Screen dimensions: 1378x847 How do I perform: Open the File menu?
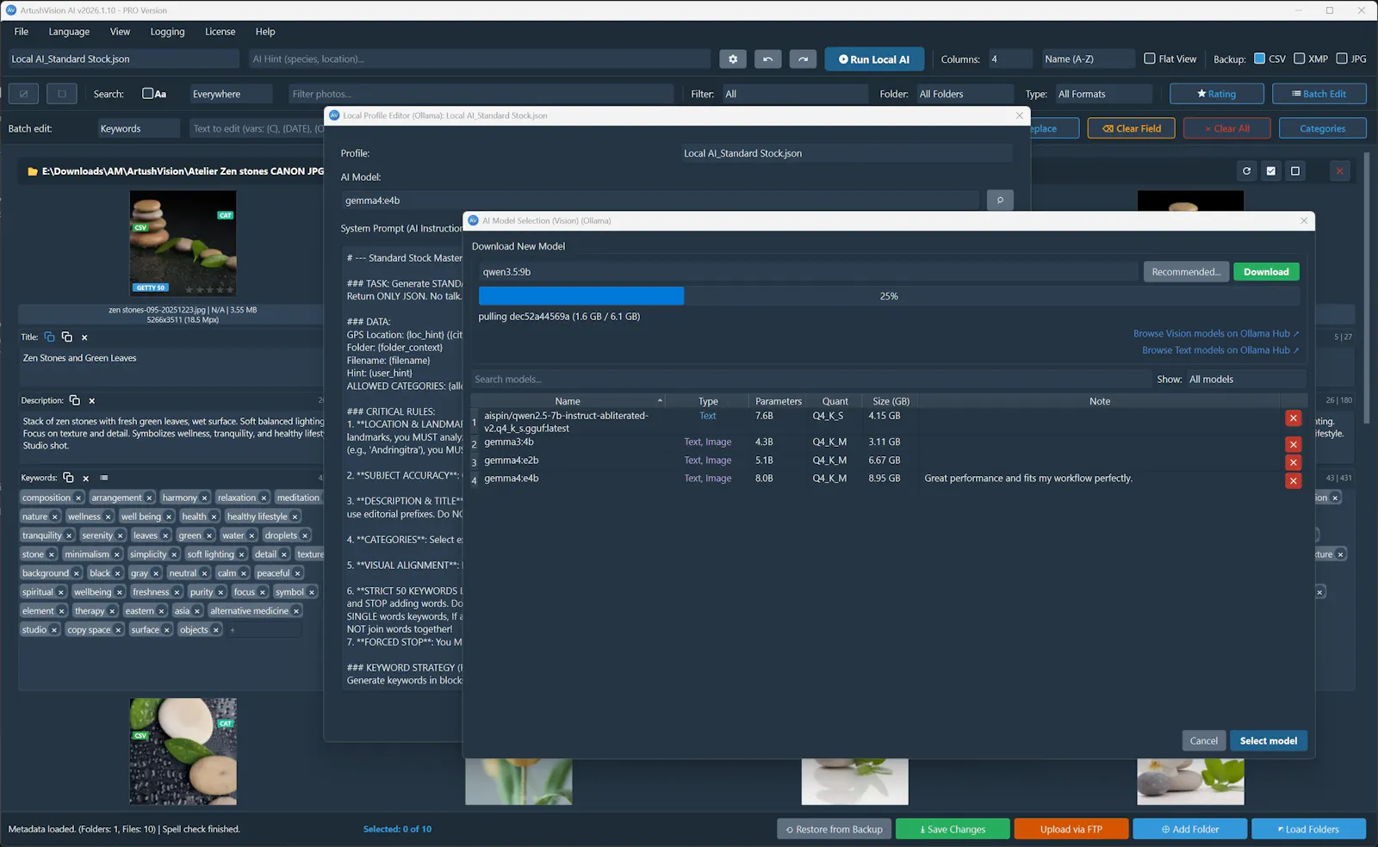click(22, 32)
